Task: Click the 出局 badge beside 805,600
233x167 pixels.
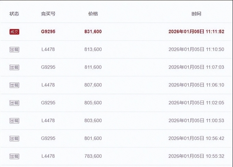Action: tap(14, 103)
